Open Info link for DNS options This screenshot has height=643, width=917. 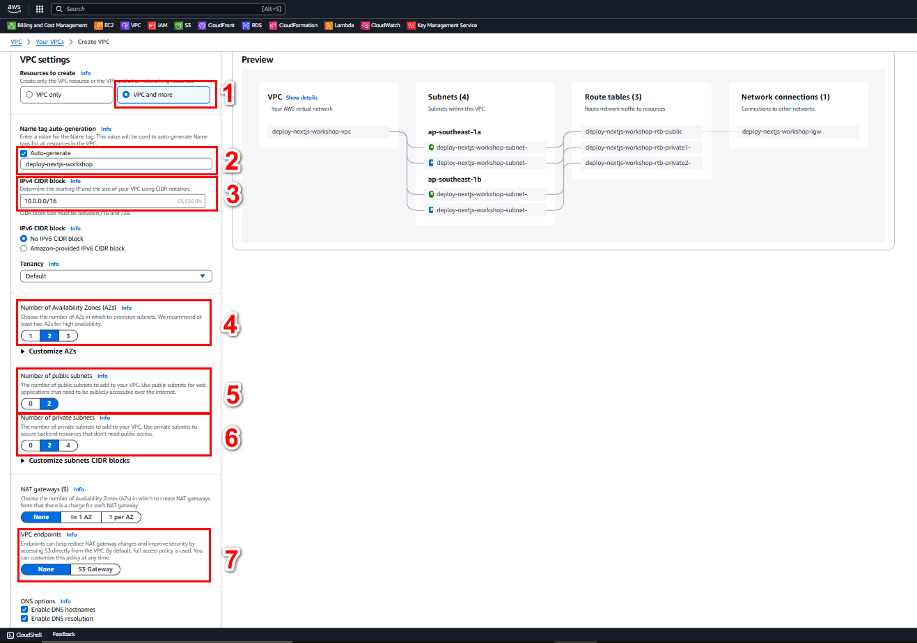click(65, 601)
